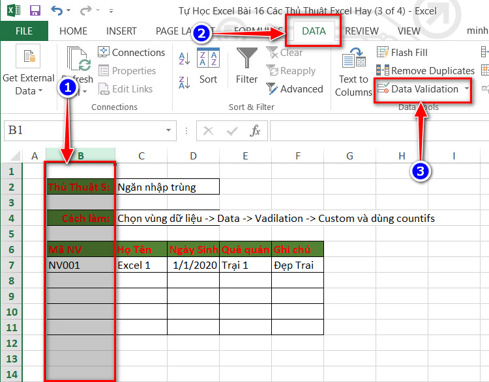The width and height of the screenshot is (489, 382).
Task: Click the Connections button
Action: [x=131, y=52]
